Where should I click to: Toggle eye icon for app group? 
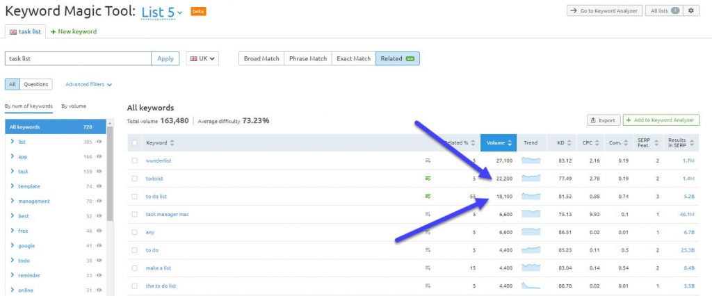(x=99, y=156)
